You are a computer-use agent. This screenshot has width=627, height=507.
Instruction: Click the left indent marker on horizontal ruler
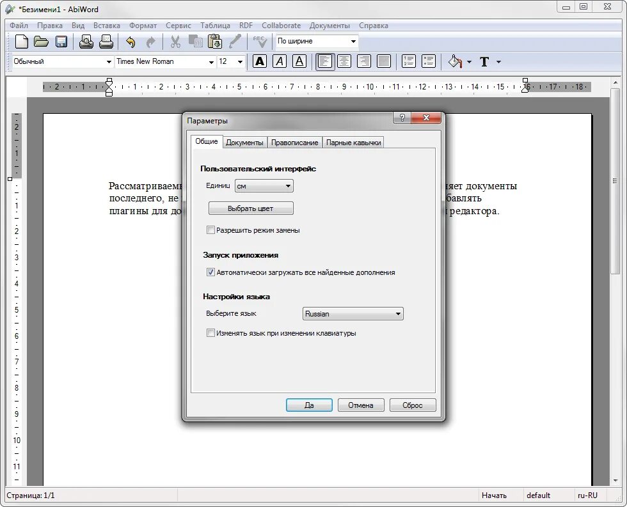(109, 87)
